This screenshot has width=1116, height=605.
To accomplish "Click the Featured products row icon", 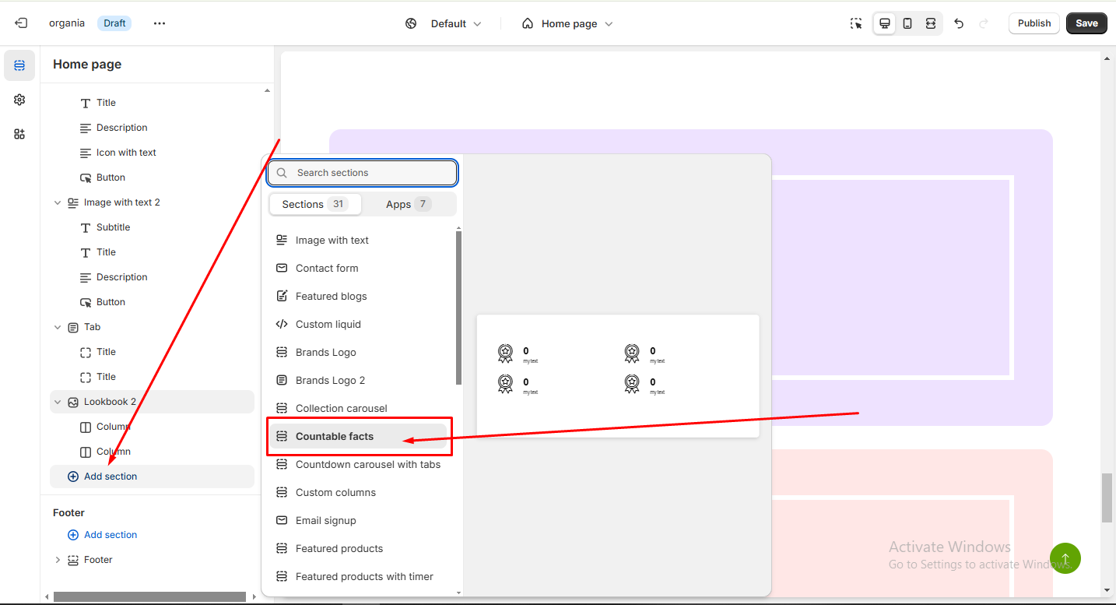I will (x=282, y=548).
